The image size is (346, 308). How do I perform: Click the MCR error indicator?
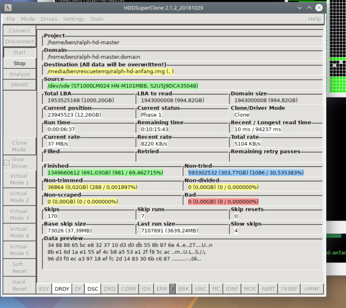click(250, 289)
